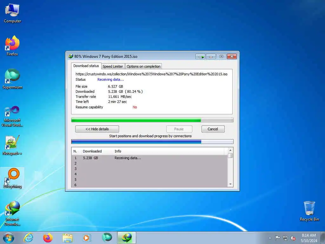This screenshot has width=325, height=244.
Task: Open the Options on completion tab
Action: (143, 66)
